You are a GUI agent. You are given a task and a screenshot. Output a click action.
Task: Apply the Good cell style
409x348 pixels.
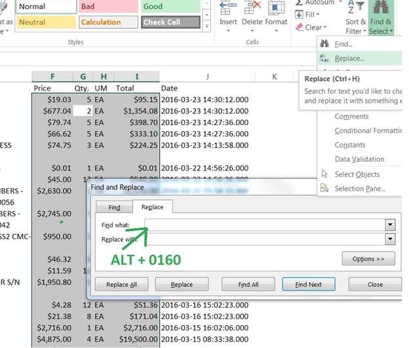(x=171, y=7)
